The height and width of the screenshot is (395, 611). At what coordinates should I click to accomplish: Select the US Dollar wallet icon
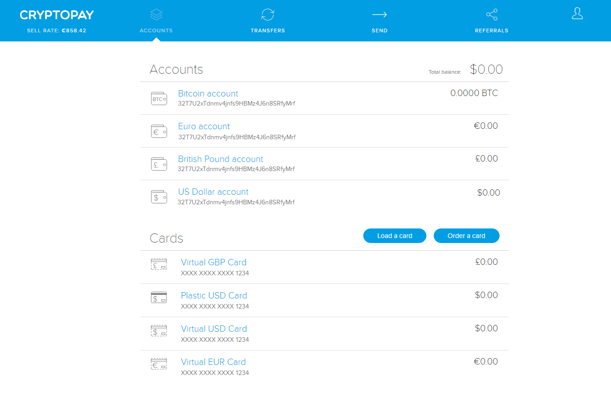click(159, 196)
